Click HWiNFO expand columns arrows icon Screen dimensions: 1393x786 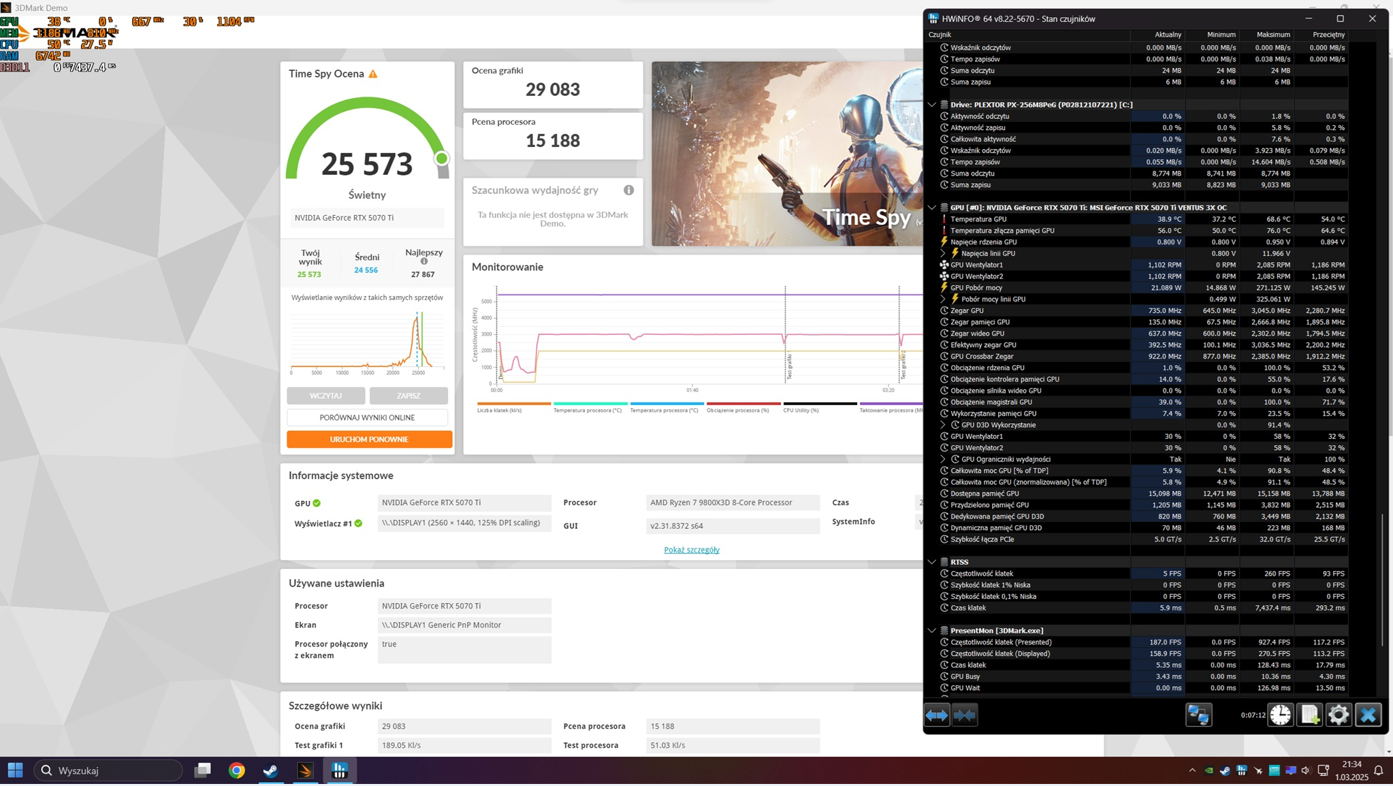click(936, 715)
